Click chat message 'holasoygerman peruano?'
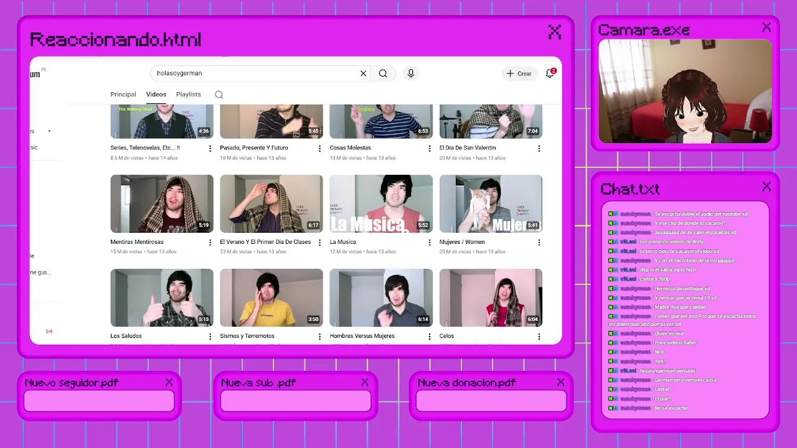The image size is (797, 448). coord(669,371)
